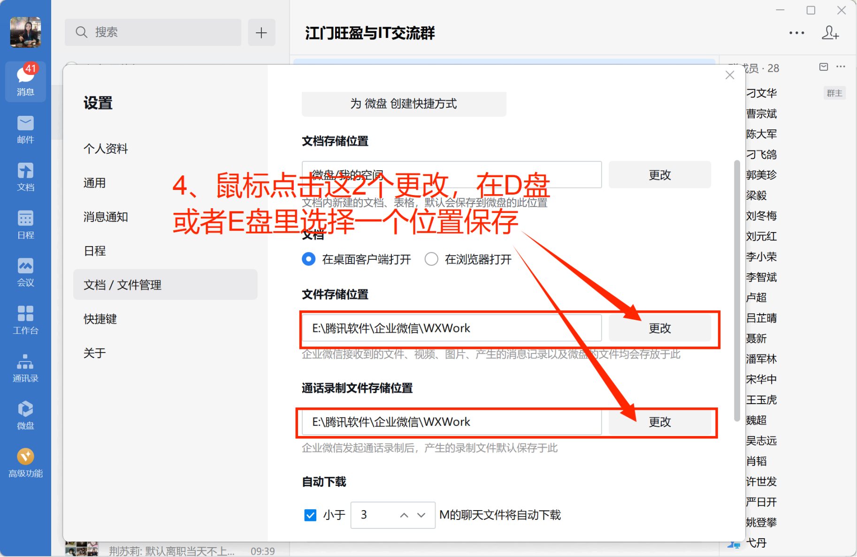Image resolution: width=857 pixels, height=557 pixels.
Task: Select member 许世发 in member list
Action: (761, 482)
